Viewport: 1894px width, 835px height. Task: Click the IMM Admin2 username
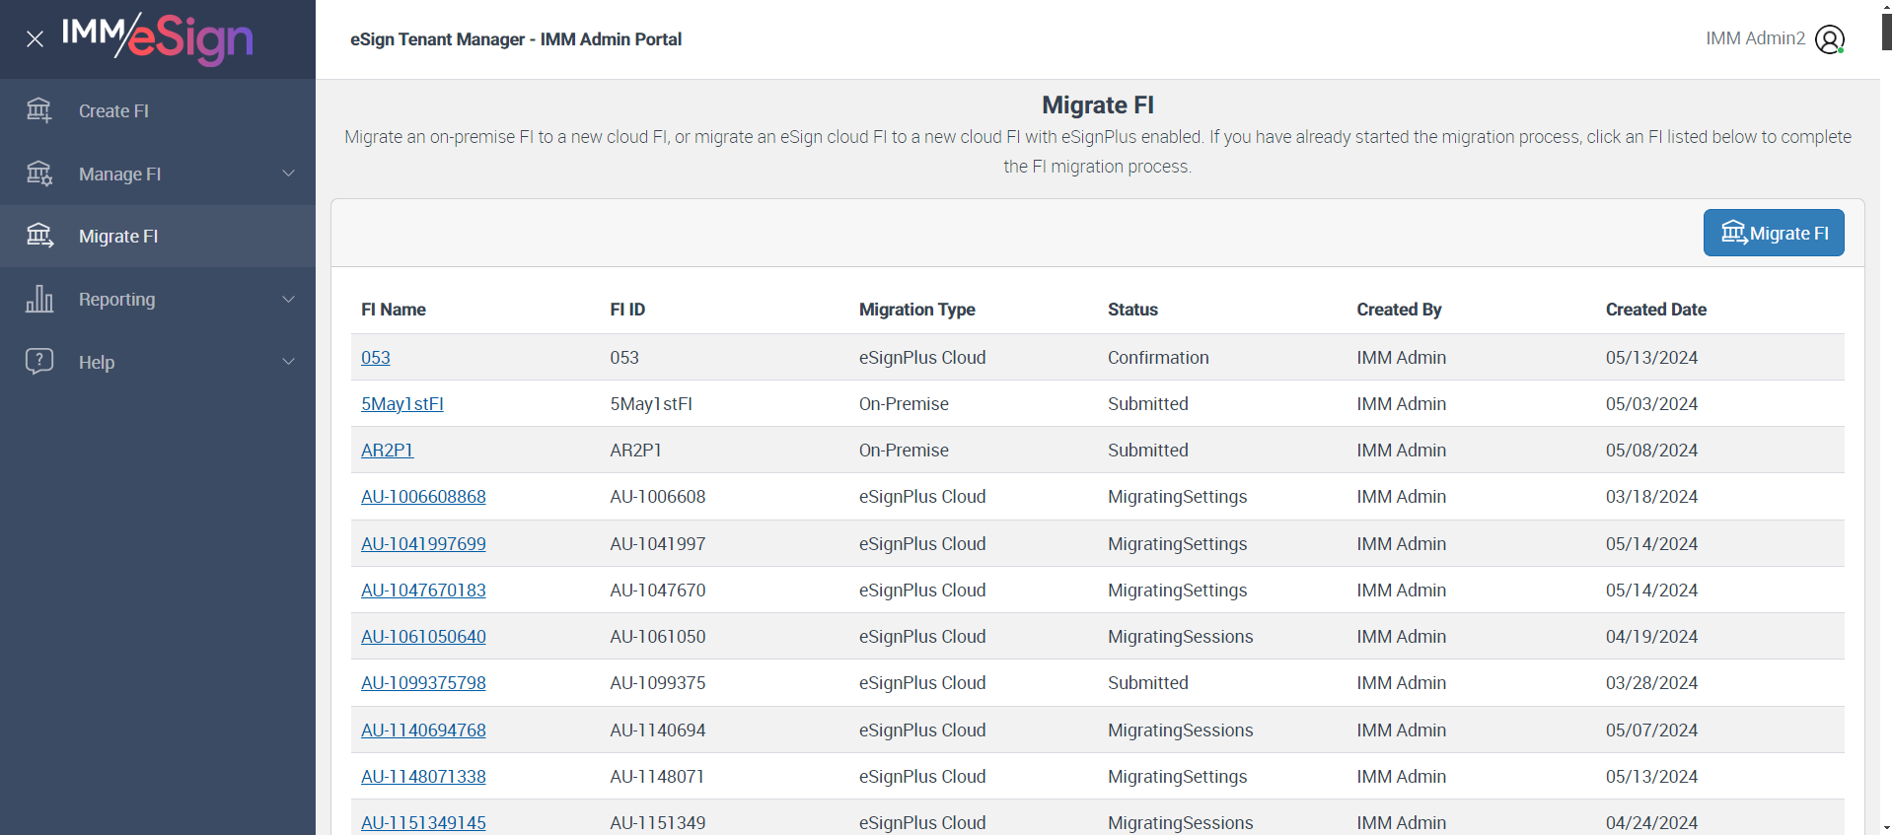(x=1756, y=38)
